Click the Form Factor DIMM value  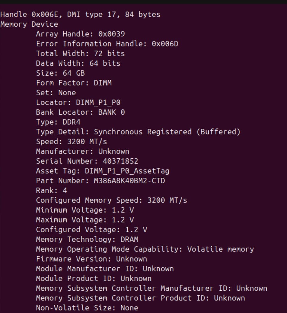[x=103, y=83]
